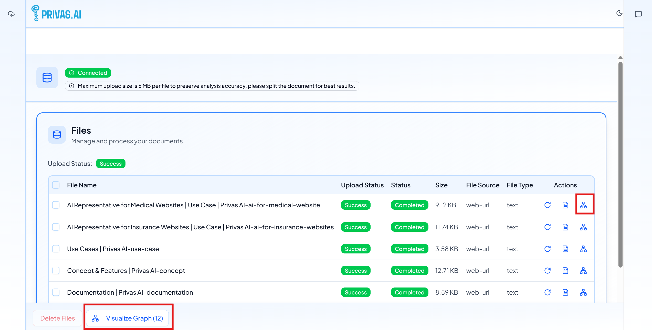This screenshot has height=330, width=652.
Task: Select the Concept & Features file checkbox
Action: (56, 271)
